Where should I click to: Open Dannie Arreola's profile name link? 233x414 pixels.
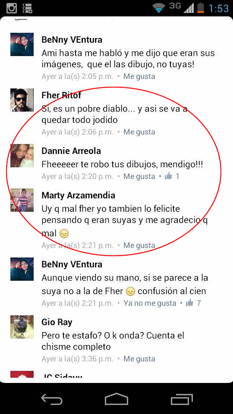coord(71,151)
